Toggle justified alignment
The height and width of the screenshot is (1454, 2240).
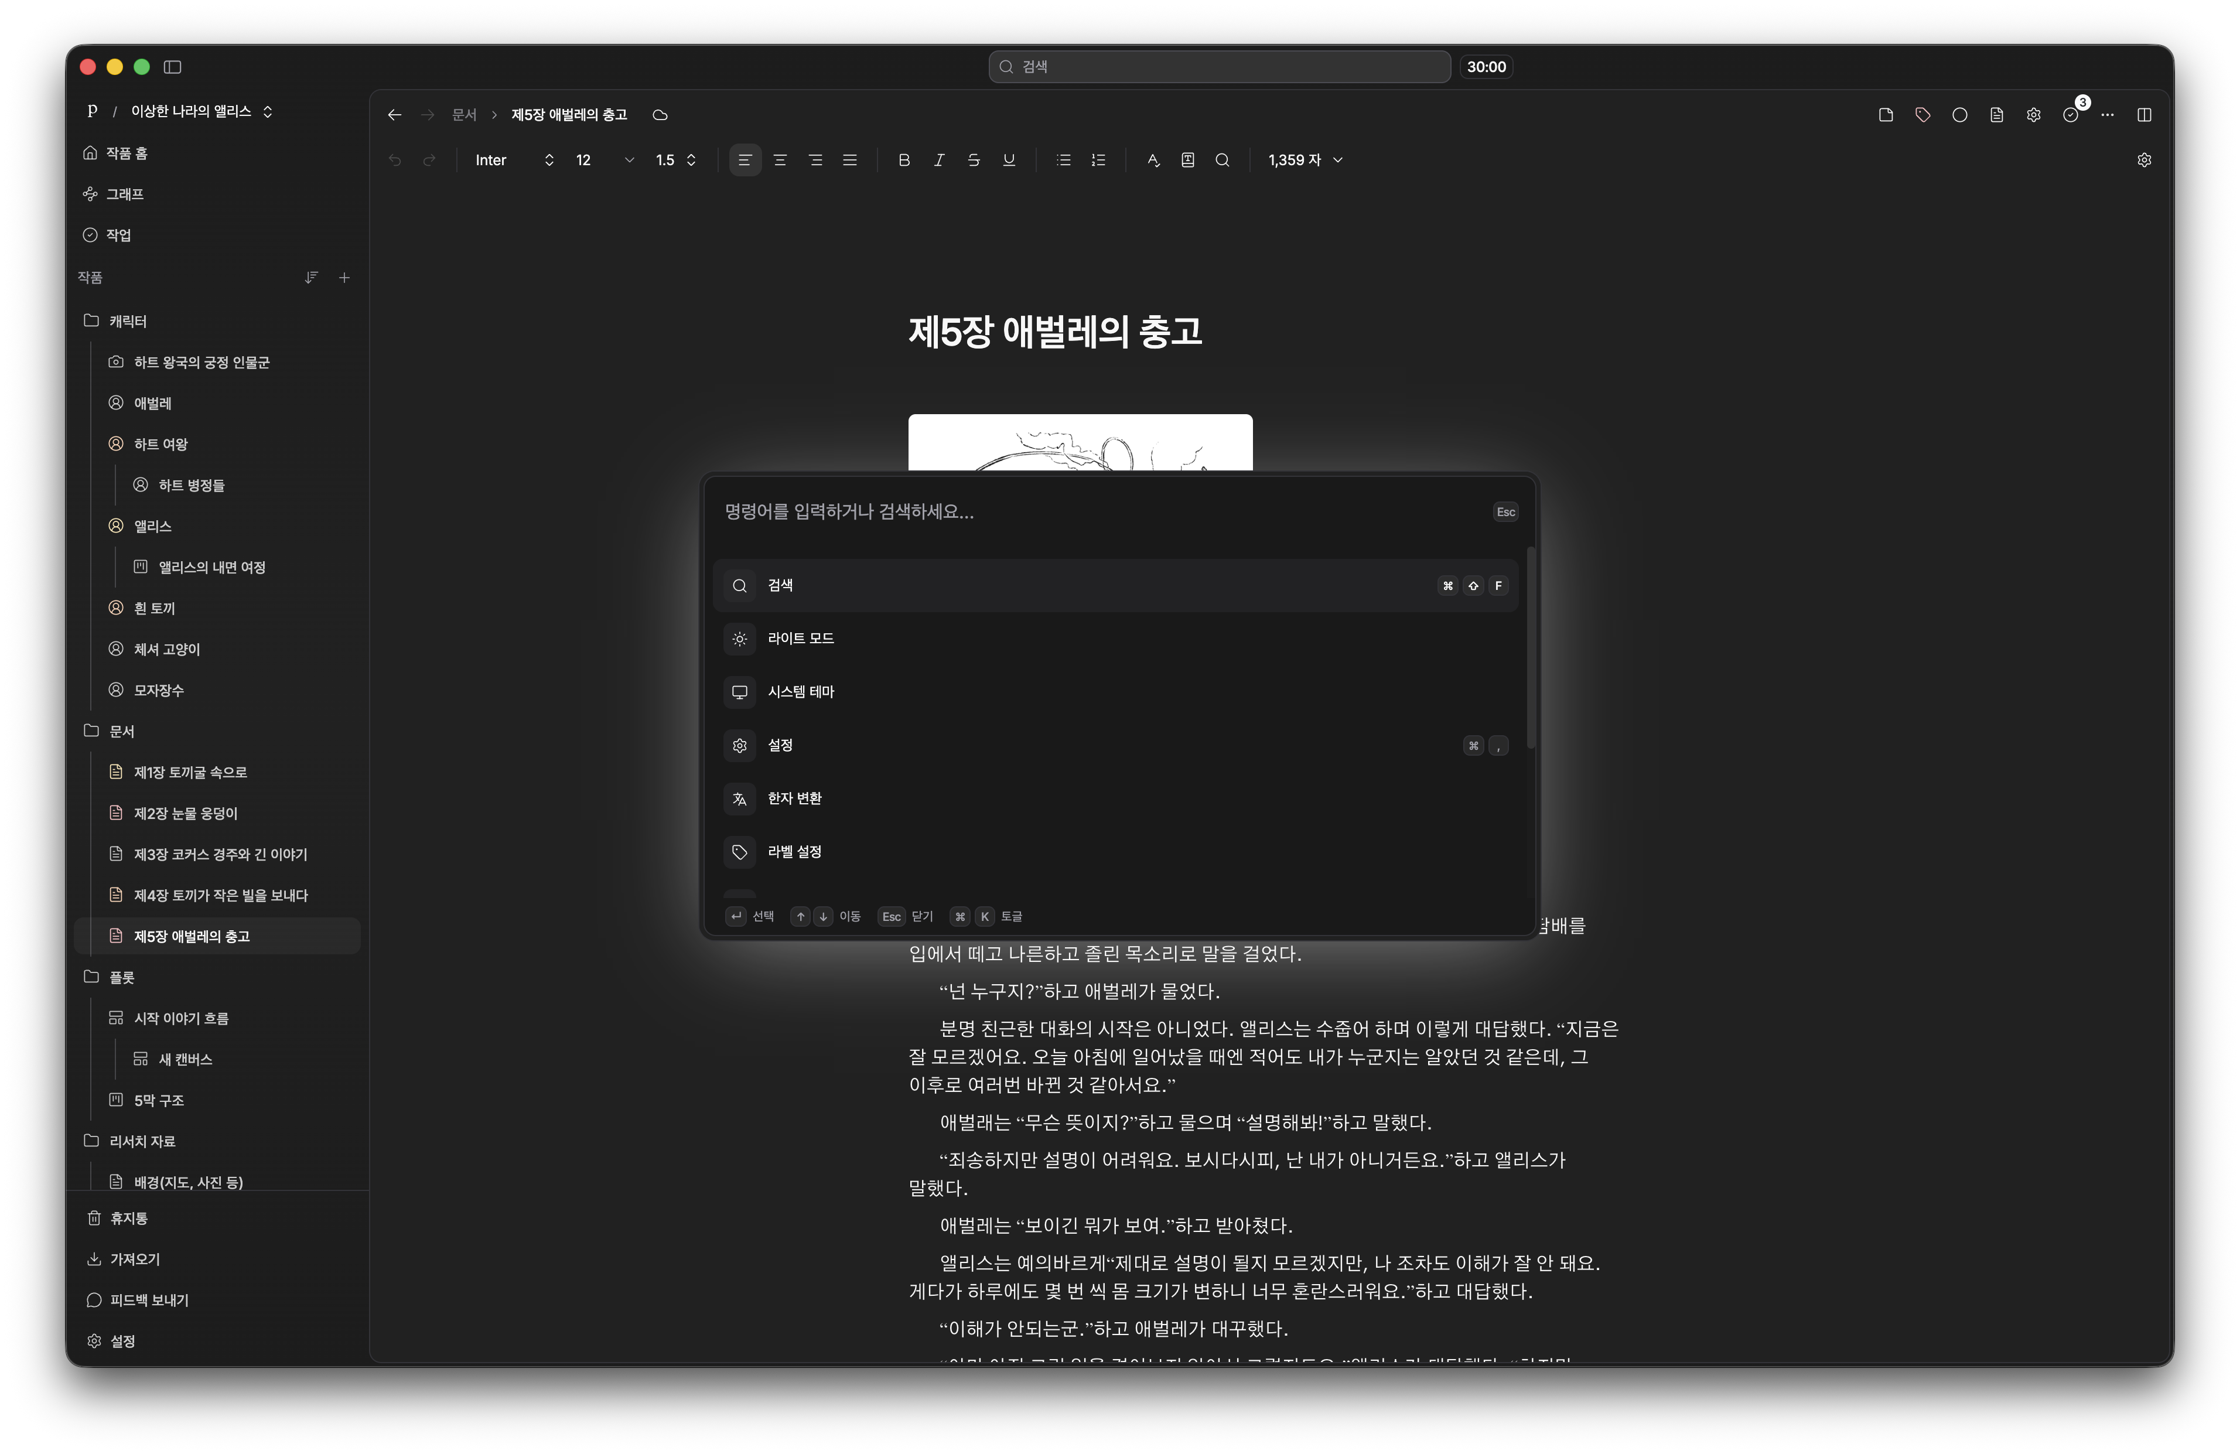[x=849, y=160]
